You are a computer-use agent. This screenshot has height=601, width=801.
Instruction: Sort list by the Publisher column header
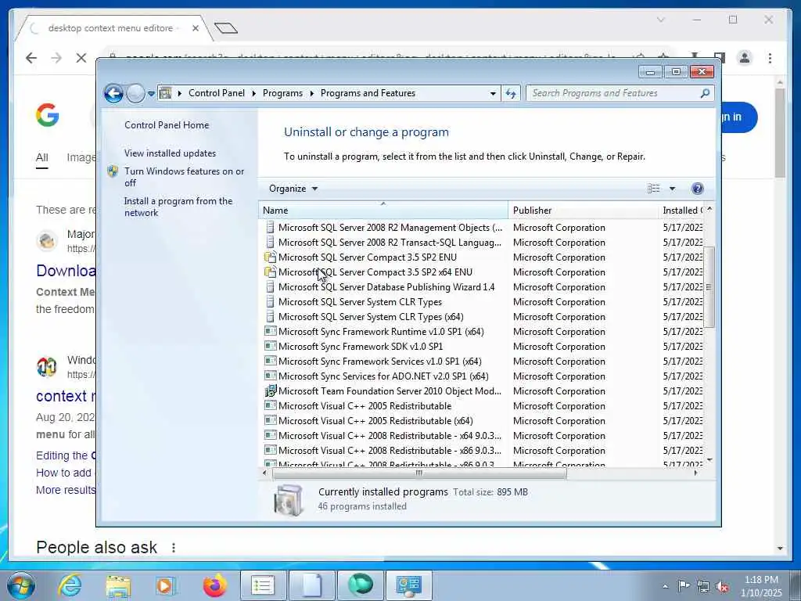583,210
